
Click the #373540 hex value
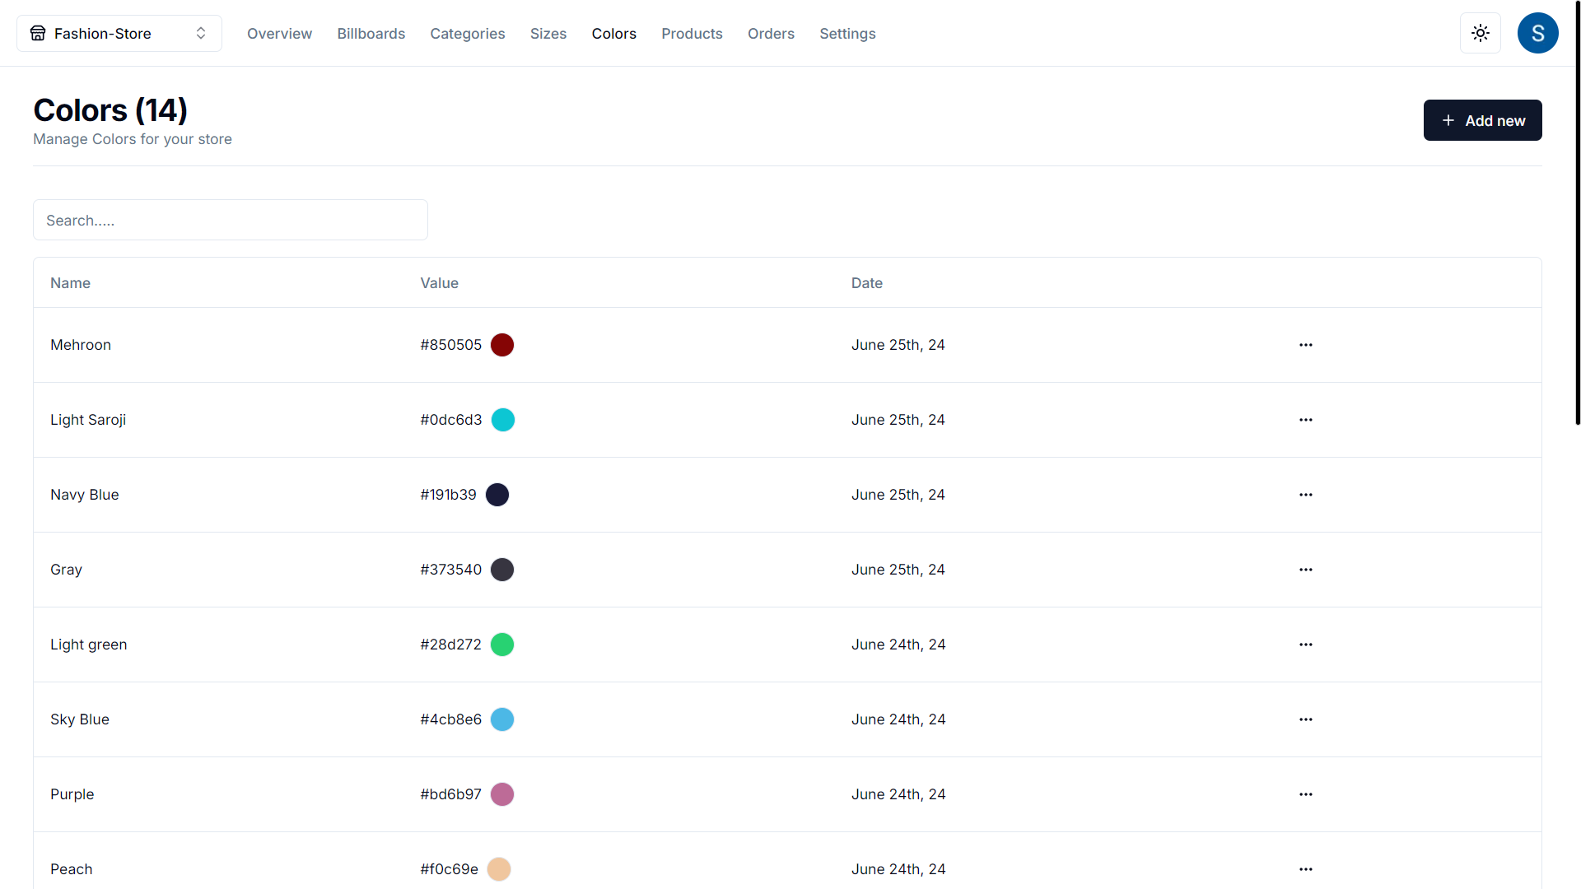[451, 570]
